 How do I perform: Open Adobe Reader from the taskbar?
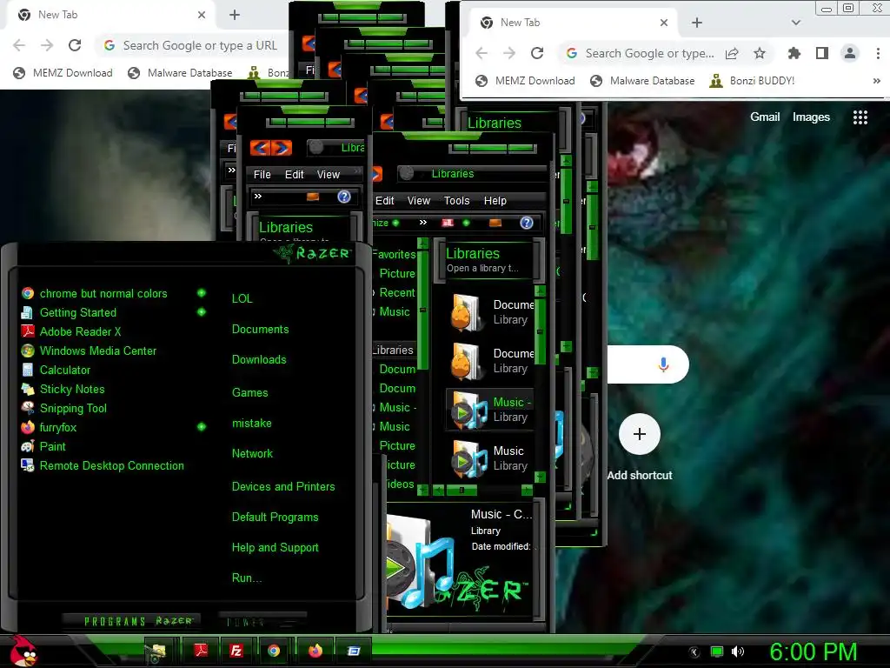[201, 651]
